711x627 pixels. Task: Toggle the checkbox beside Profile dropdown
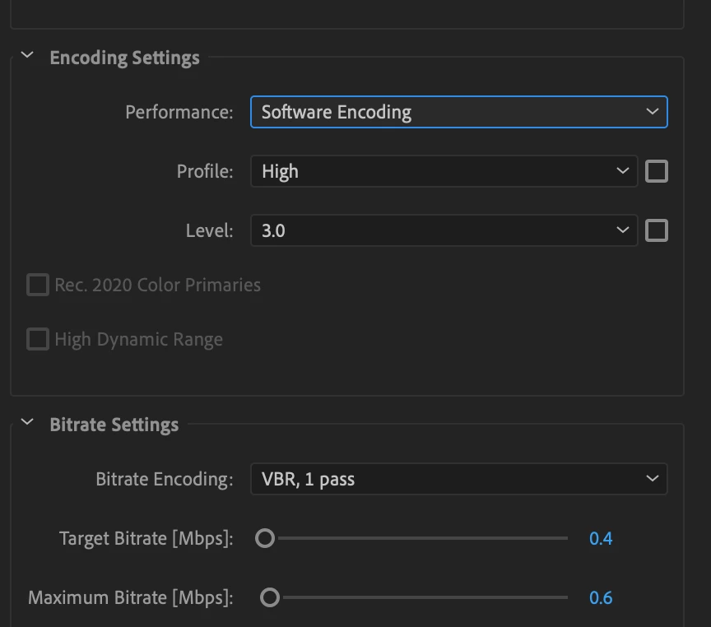coord(657,171)
